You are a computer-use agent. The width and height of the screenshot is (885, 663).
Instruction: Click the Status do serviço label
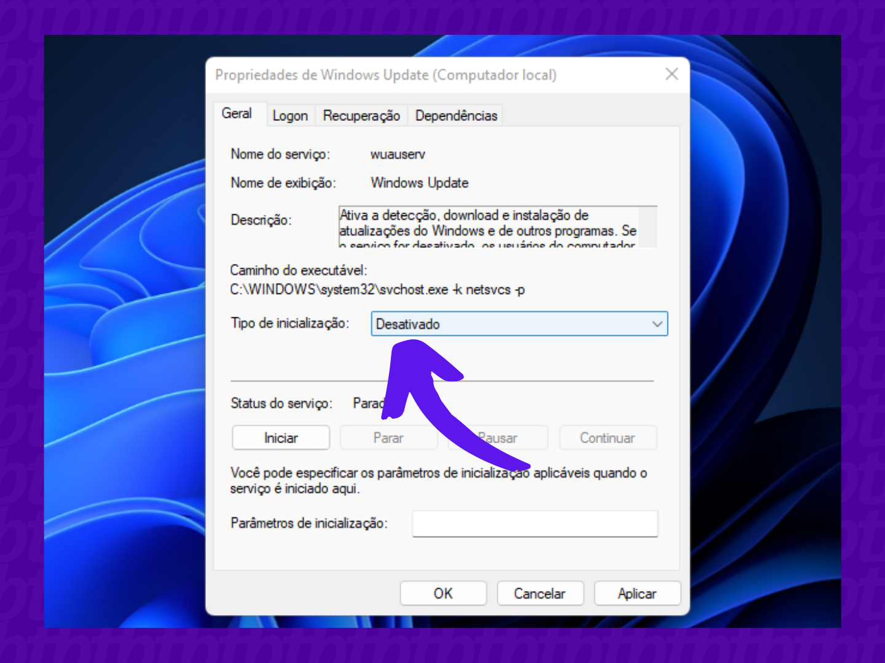(281, 403)
